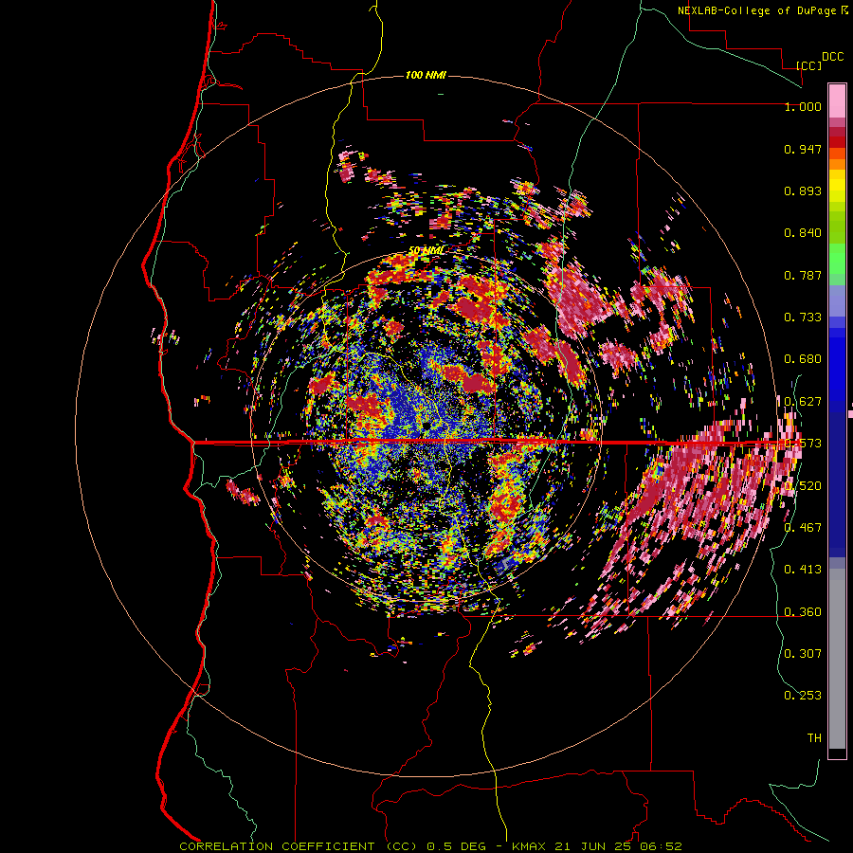Click the CORRELATION COEFFICIENT (CC) title text
The width and height of the screenshot is (853, 853).
click(299, 846)
